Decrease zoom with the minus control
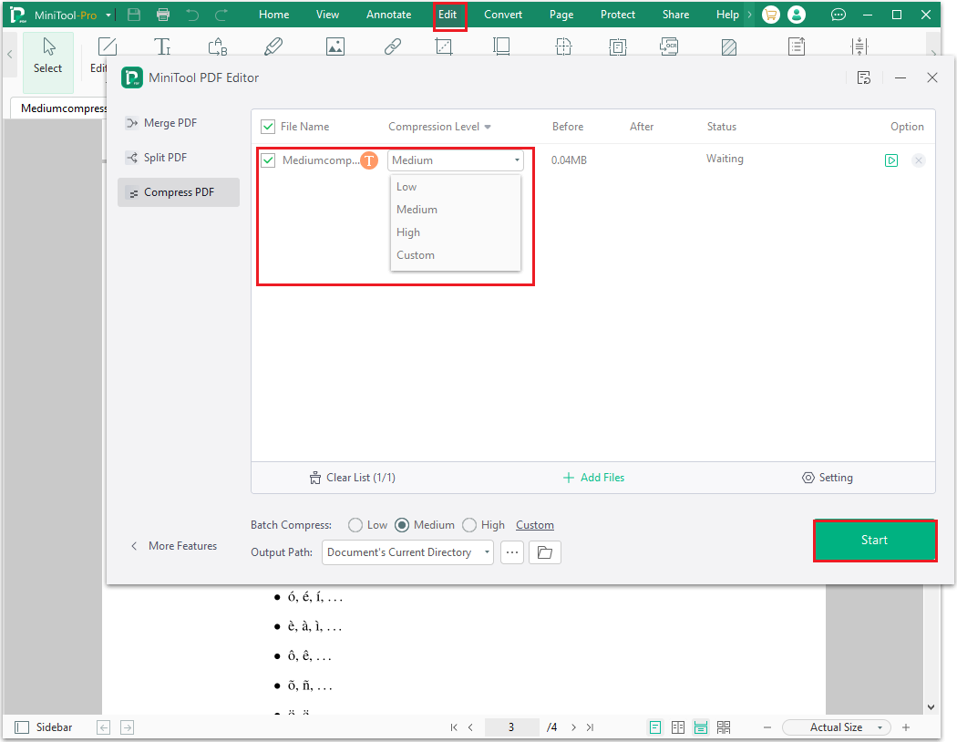This screenshot has width=957, height=742. click(x=767, y=727)
